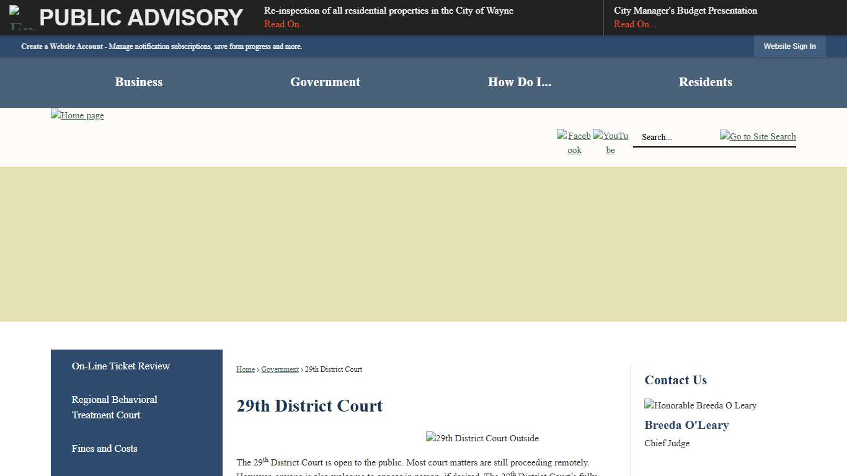Click the Home breadcrumb link
This screenshot has width=847, height=476.
[245, 369]
